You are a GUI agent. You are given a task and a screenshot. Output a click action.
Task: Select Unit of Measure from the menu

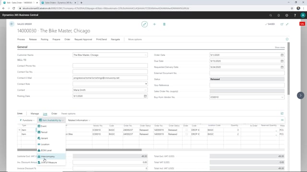coord(51,162)
